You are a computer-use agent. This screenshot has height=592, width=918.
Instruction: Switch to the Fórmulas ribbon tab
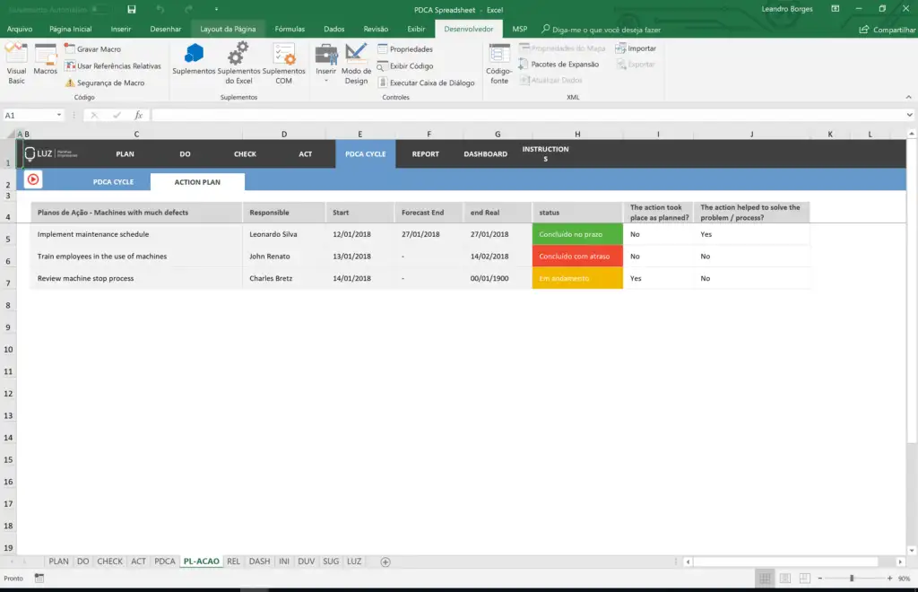(290, 29)
